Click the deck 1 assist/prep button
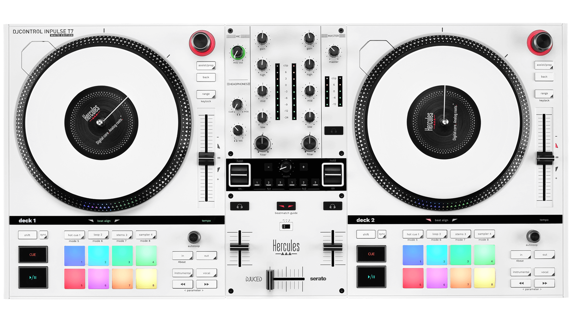572x322 pixels. [x=206, y=65]
